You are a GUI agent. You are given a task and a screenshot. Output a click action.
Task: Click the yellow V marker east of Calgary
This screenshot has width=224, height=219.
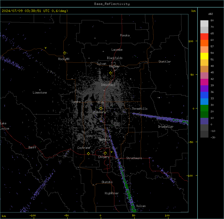111,152
